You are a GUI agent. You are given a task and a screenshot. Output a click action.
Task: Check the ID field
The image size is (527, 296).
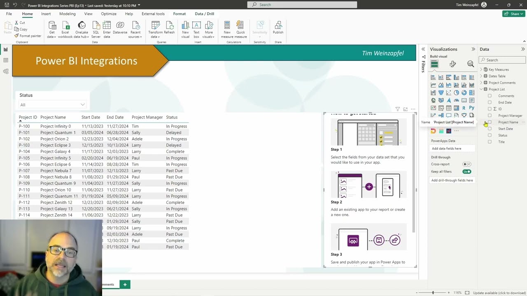(490, 109)
